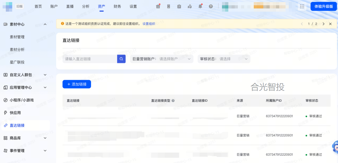Open 素材管理 in the sidebar
The image size is (338, 163).
pos(17,37)
